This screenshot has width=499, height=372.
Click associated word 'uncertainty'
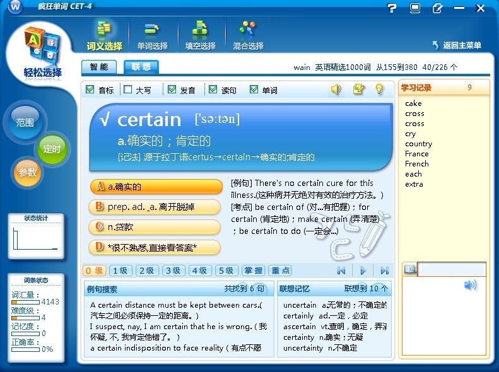pyautogui.click(x=303, y=348)
